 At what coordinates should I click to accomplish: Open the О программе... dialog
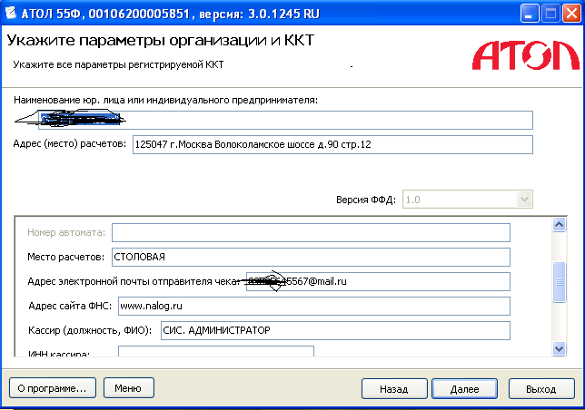tap(53, 388)
